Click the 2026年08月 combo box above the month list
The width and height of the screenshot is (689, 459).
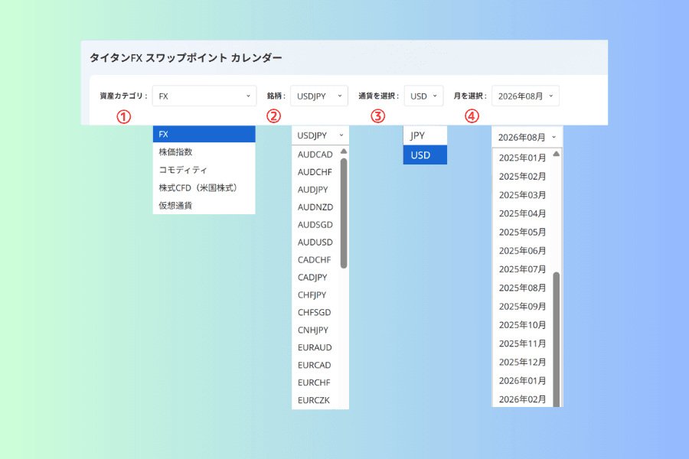pos(527,137)
